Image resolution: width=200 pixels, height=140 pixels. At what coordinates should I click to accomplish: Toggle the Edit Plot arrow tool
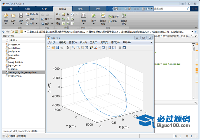(68, 48)
